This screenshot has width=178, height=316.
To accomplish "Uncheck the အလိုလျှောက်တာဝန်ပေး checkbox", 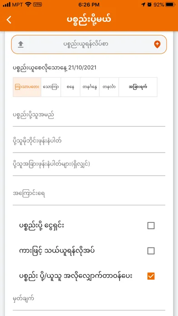I will tap(151, 276).
